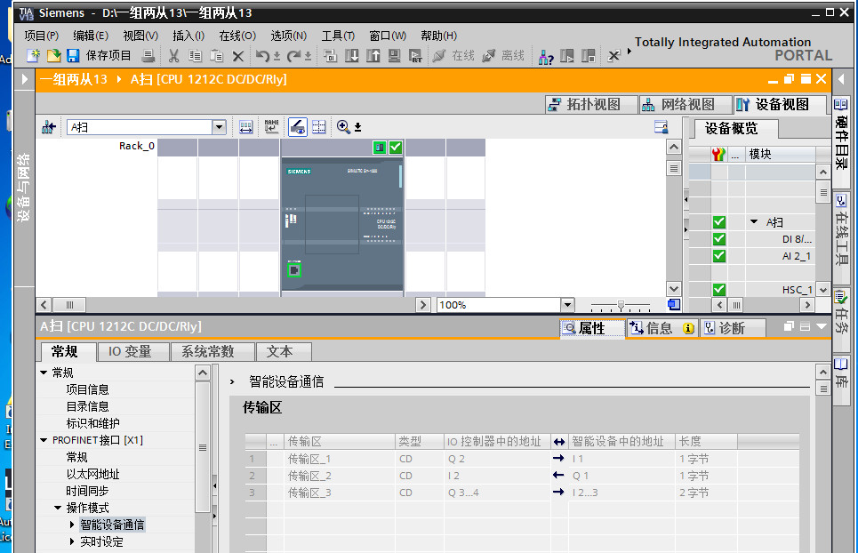This screenshot has width=858, height=553.
Task: Click the start CPU icon
Action: coord(567,55)
